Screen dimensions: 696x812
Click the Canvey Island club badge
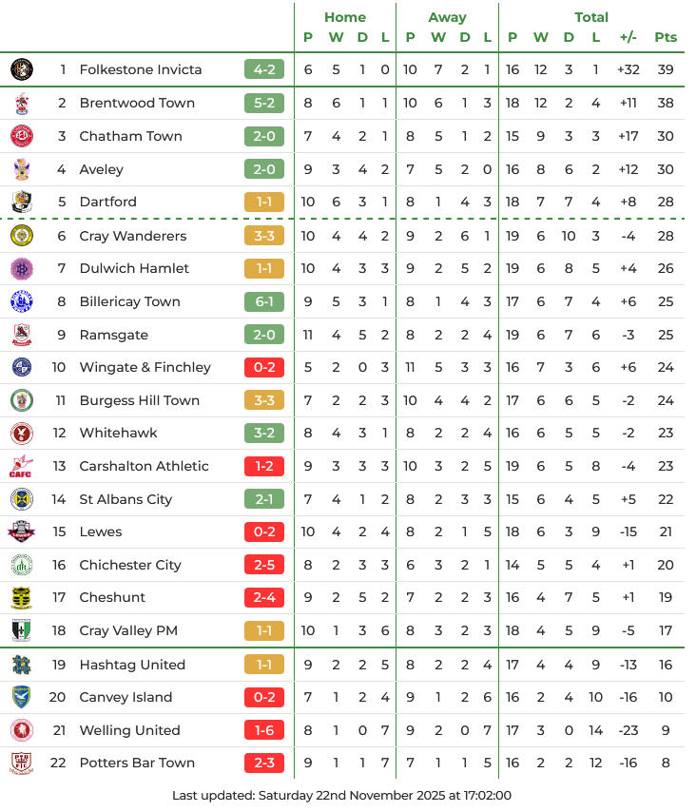[x=22, y=697]
